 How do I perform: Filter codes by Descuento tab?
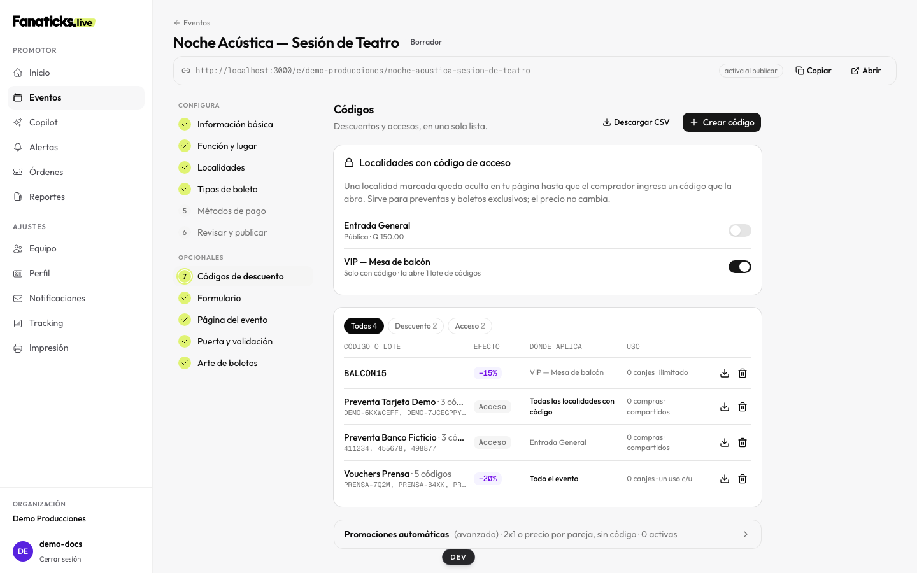pos(416,326)
